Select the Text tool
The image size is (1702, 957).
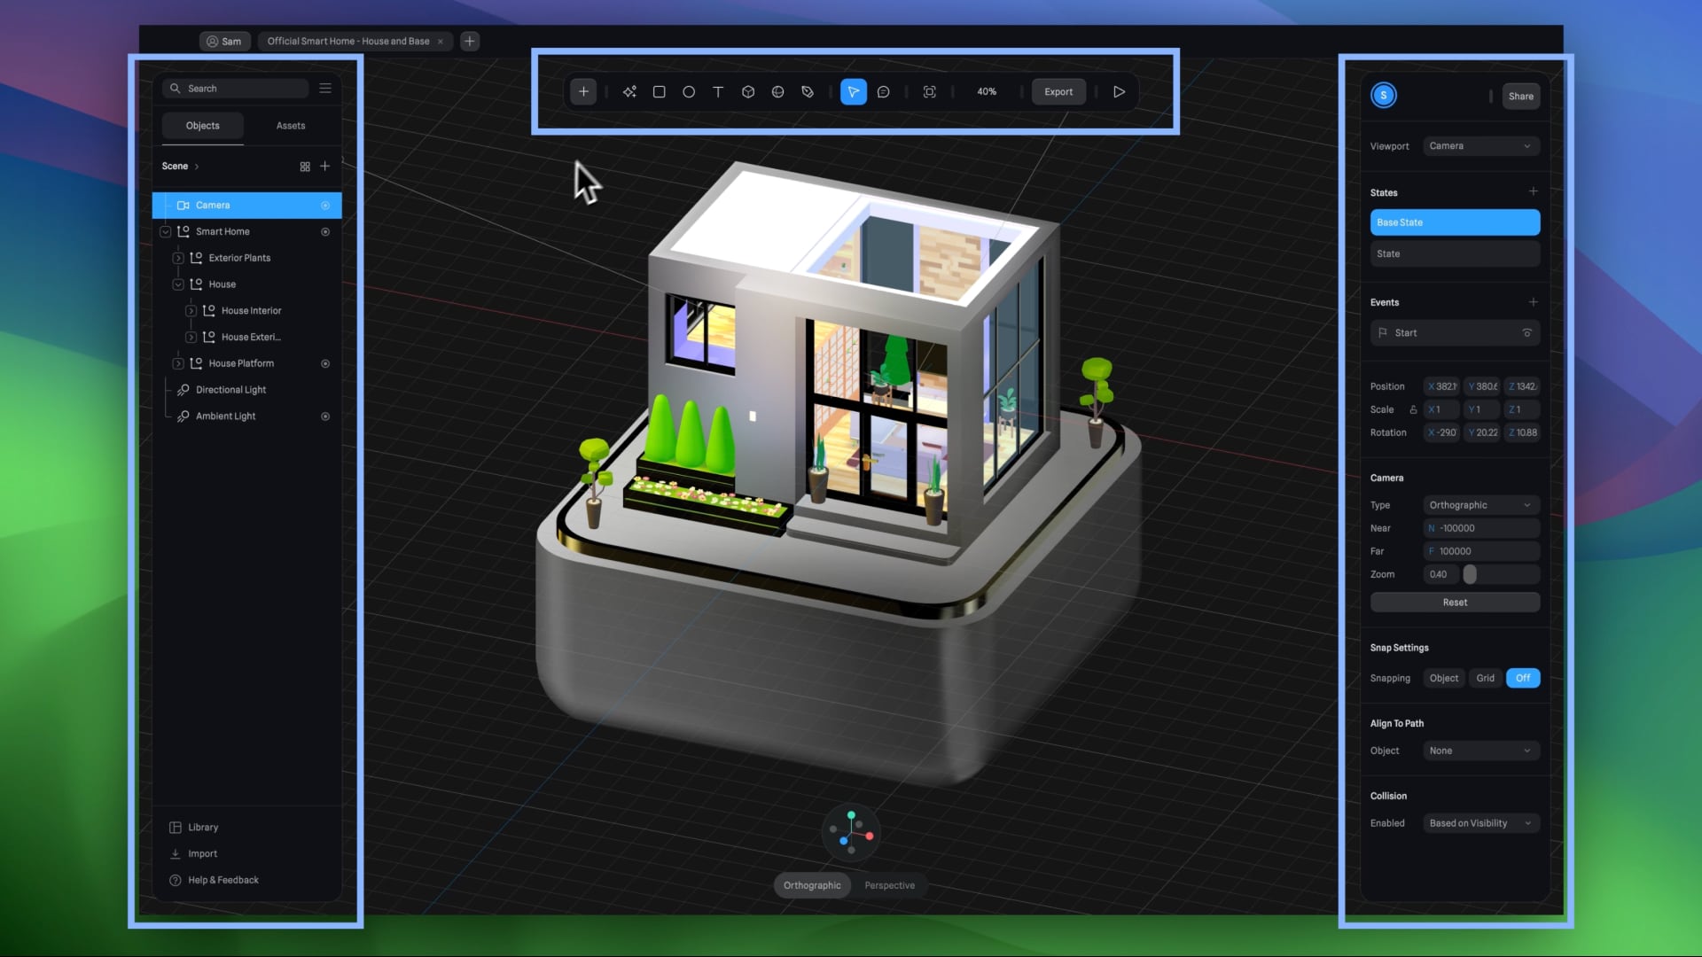(x=718, y=91)
